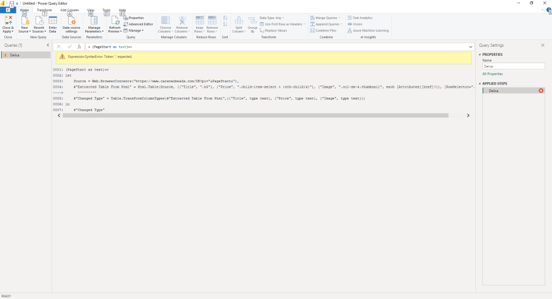This screenshot has width=552, height=299.
Task: Open the Merge Queries dropdown
Action: pyautogui.click(x=325, y=18)
